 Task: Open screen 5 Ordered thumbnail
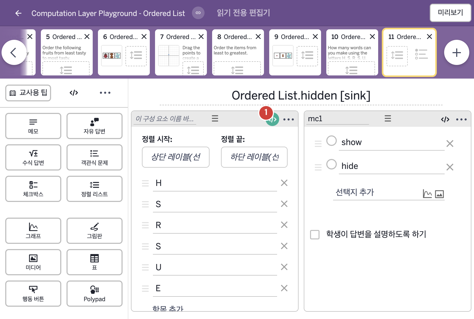pos(67,52)
